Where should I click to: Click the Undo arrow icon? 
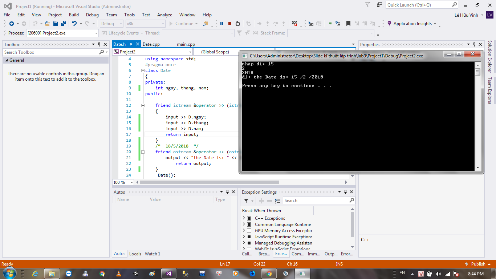point(74,24)
